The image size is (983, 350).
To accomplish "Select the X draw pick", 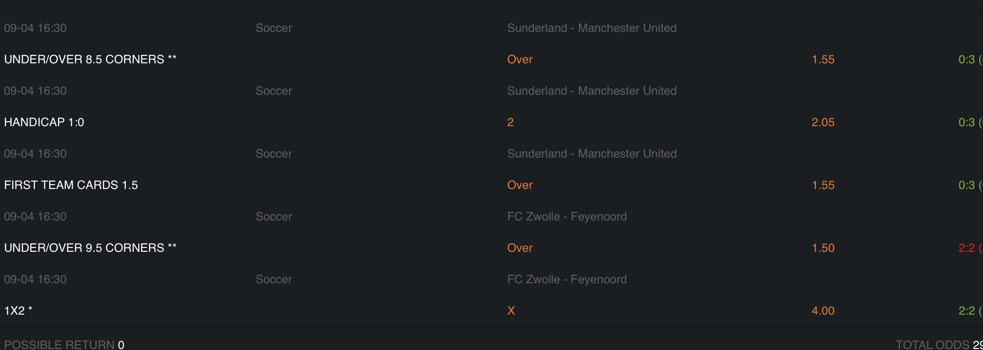I will click(x=511, y=311).
